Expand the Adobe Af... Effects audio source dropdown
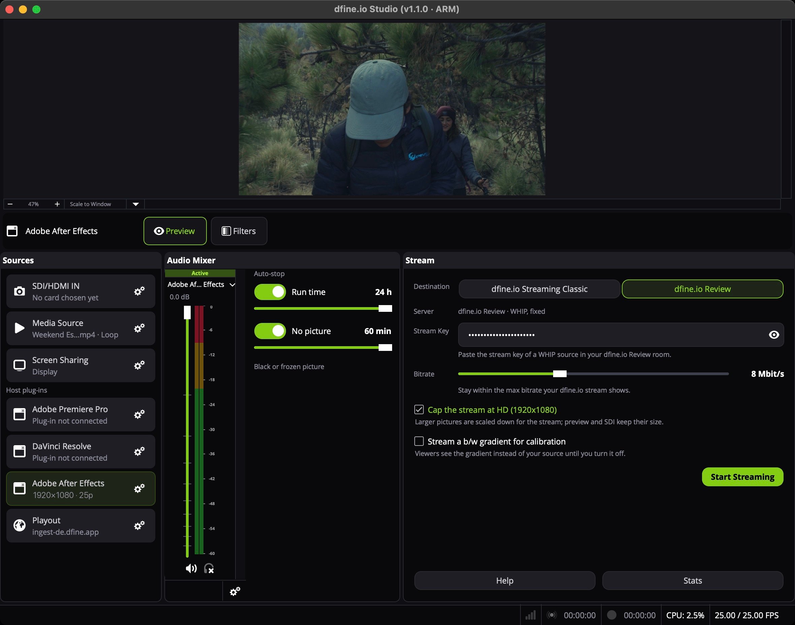This screenshot has height=625, width=795. pyautogui.click(x=232, y=285)
